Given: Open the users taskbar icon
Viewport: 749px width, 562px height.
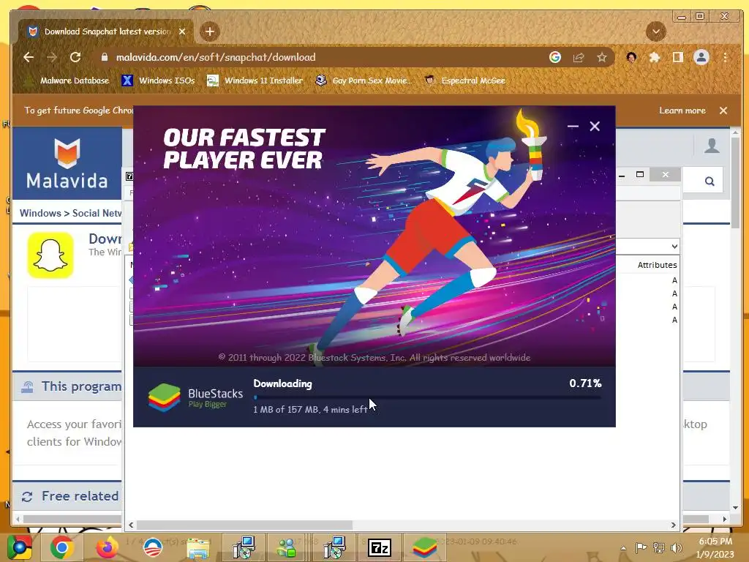Looking at the screenshot, I should tap(287, 547).
